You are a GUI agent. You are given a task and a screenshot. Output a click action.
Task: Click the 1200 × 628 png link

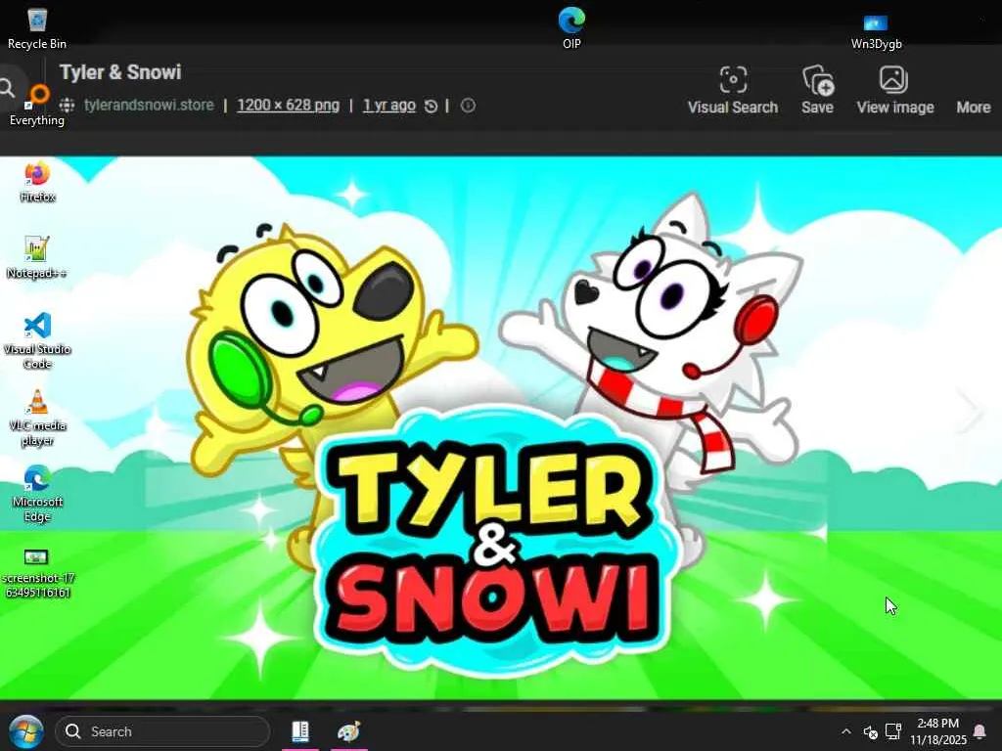point(288,106)
